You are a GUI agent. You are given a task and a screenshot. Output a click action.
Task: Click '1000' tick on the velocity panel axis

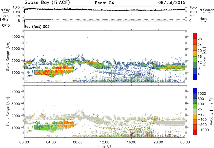[16, 128]
